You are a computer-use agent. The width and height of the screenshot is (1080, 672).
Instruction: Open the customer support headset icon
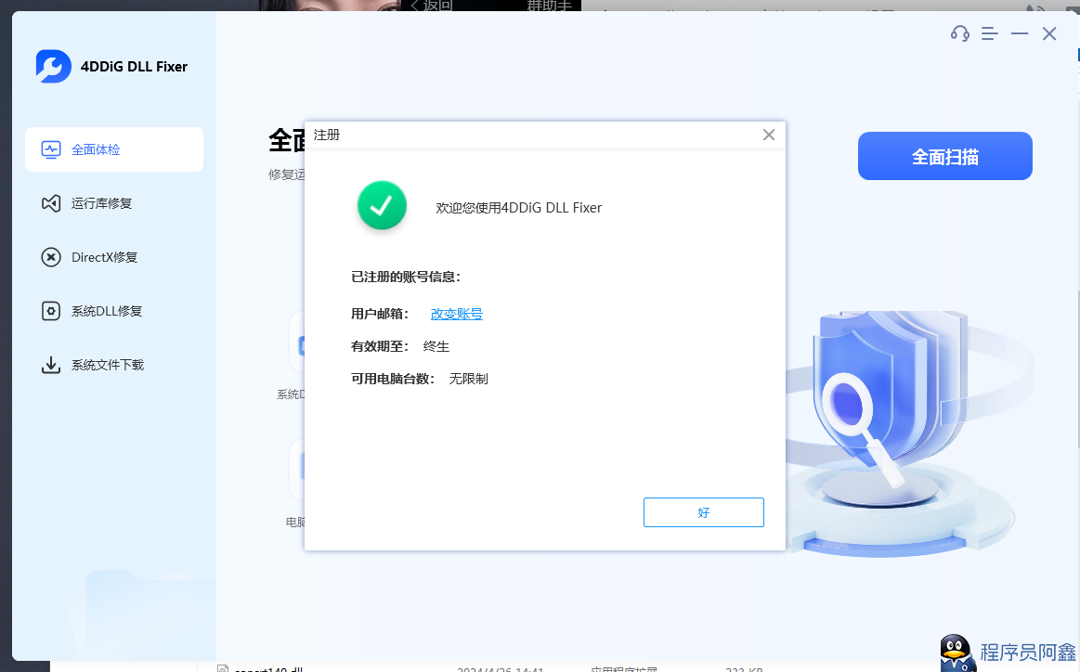click(x=959, y=33)
